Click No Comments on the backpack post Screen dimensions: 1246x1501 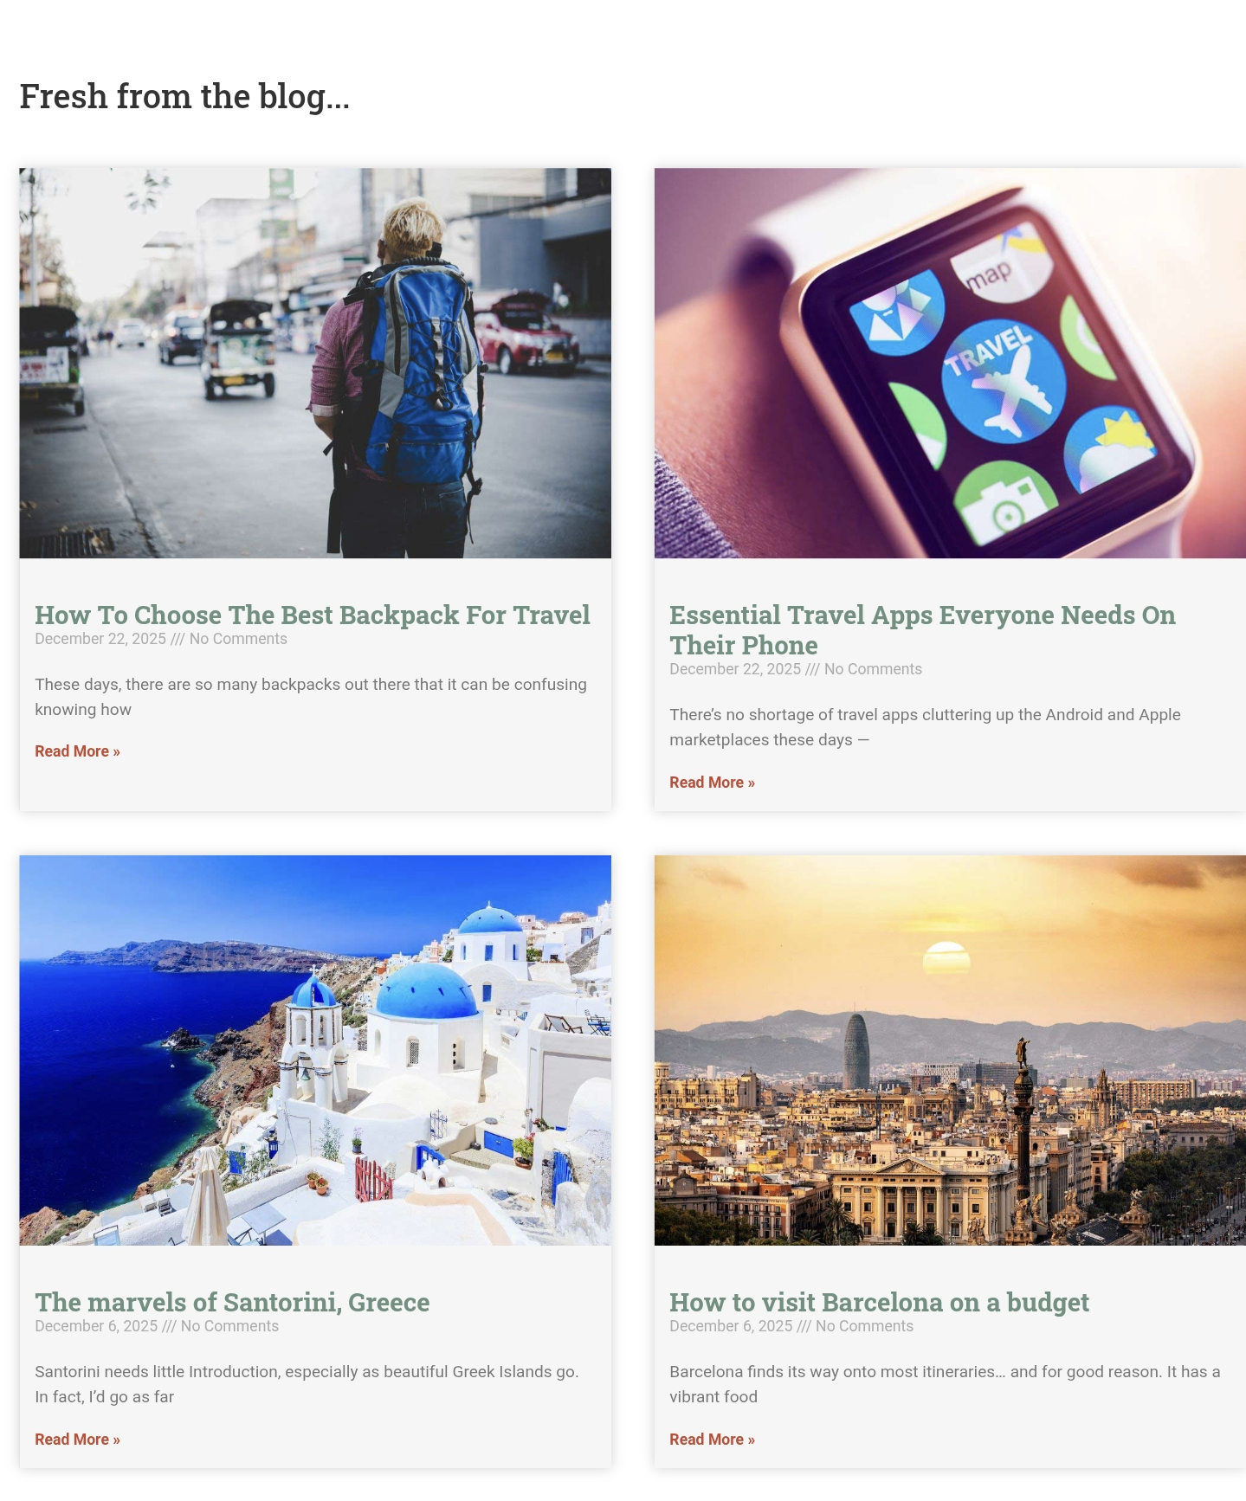(238, 639)
